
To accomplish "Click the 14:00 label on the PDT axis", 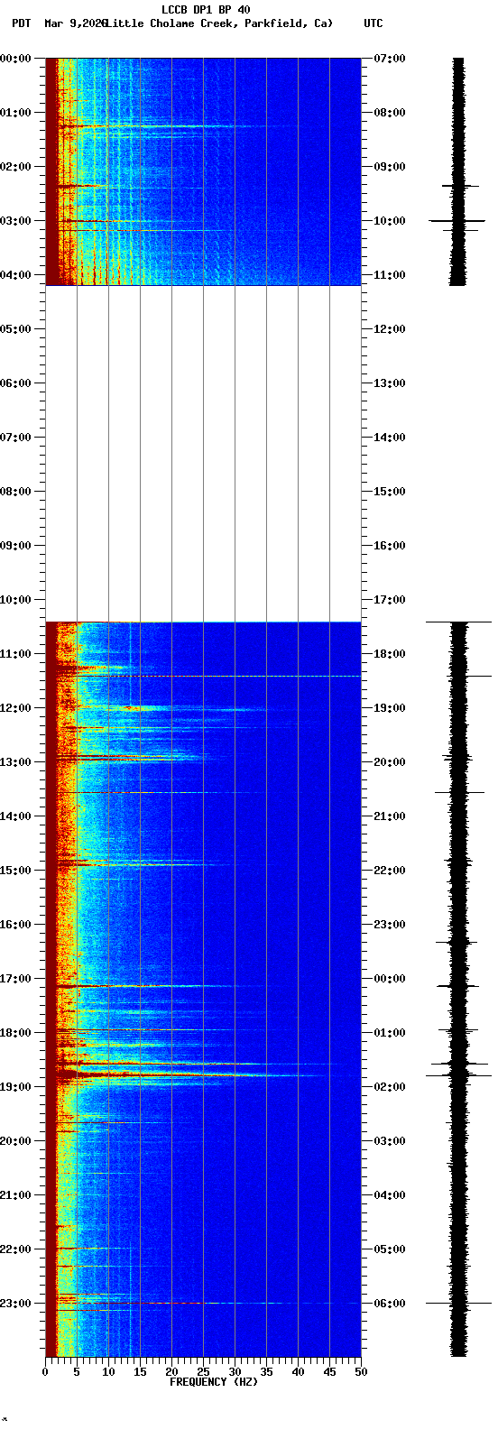I will tap(14, 816).
